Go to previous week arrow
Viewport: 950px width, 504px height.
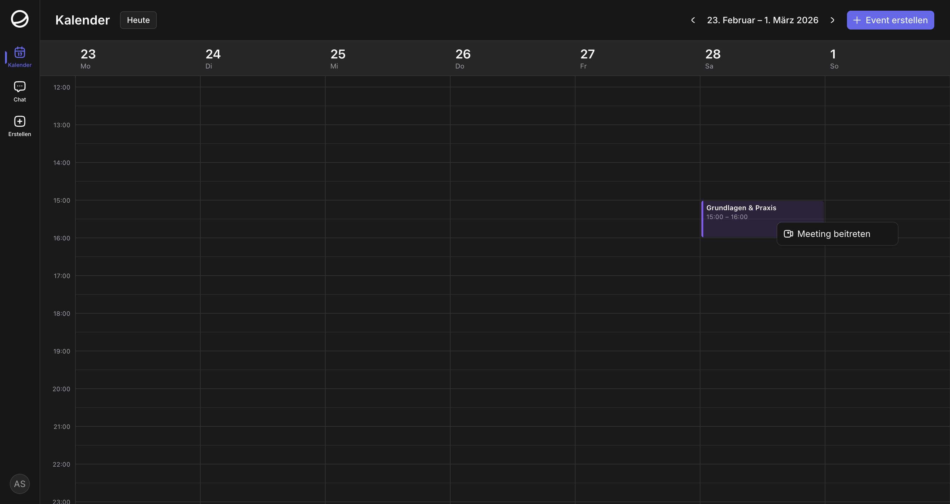693,20
